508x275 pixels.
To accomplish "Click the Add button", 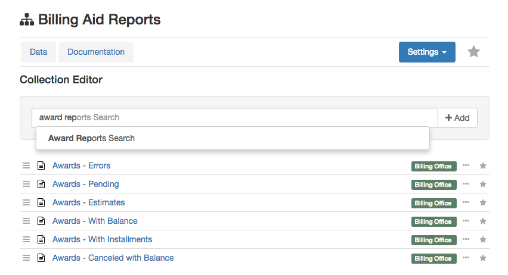I will tap(457, 118).
